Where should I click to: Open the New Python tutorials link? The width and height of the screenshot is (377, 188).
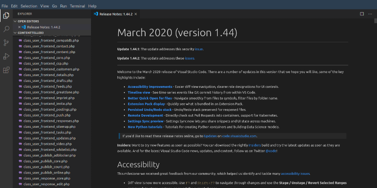(x=145, y=127)
